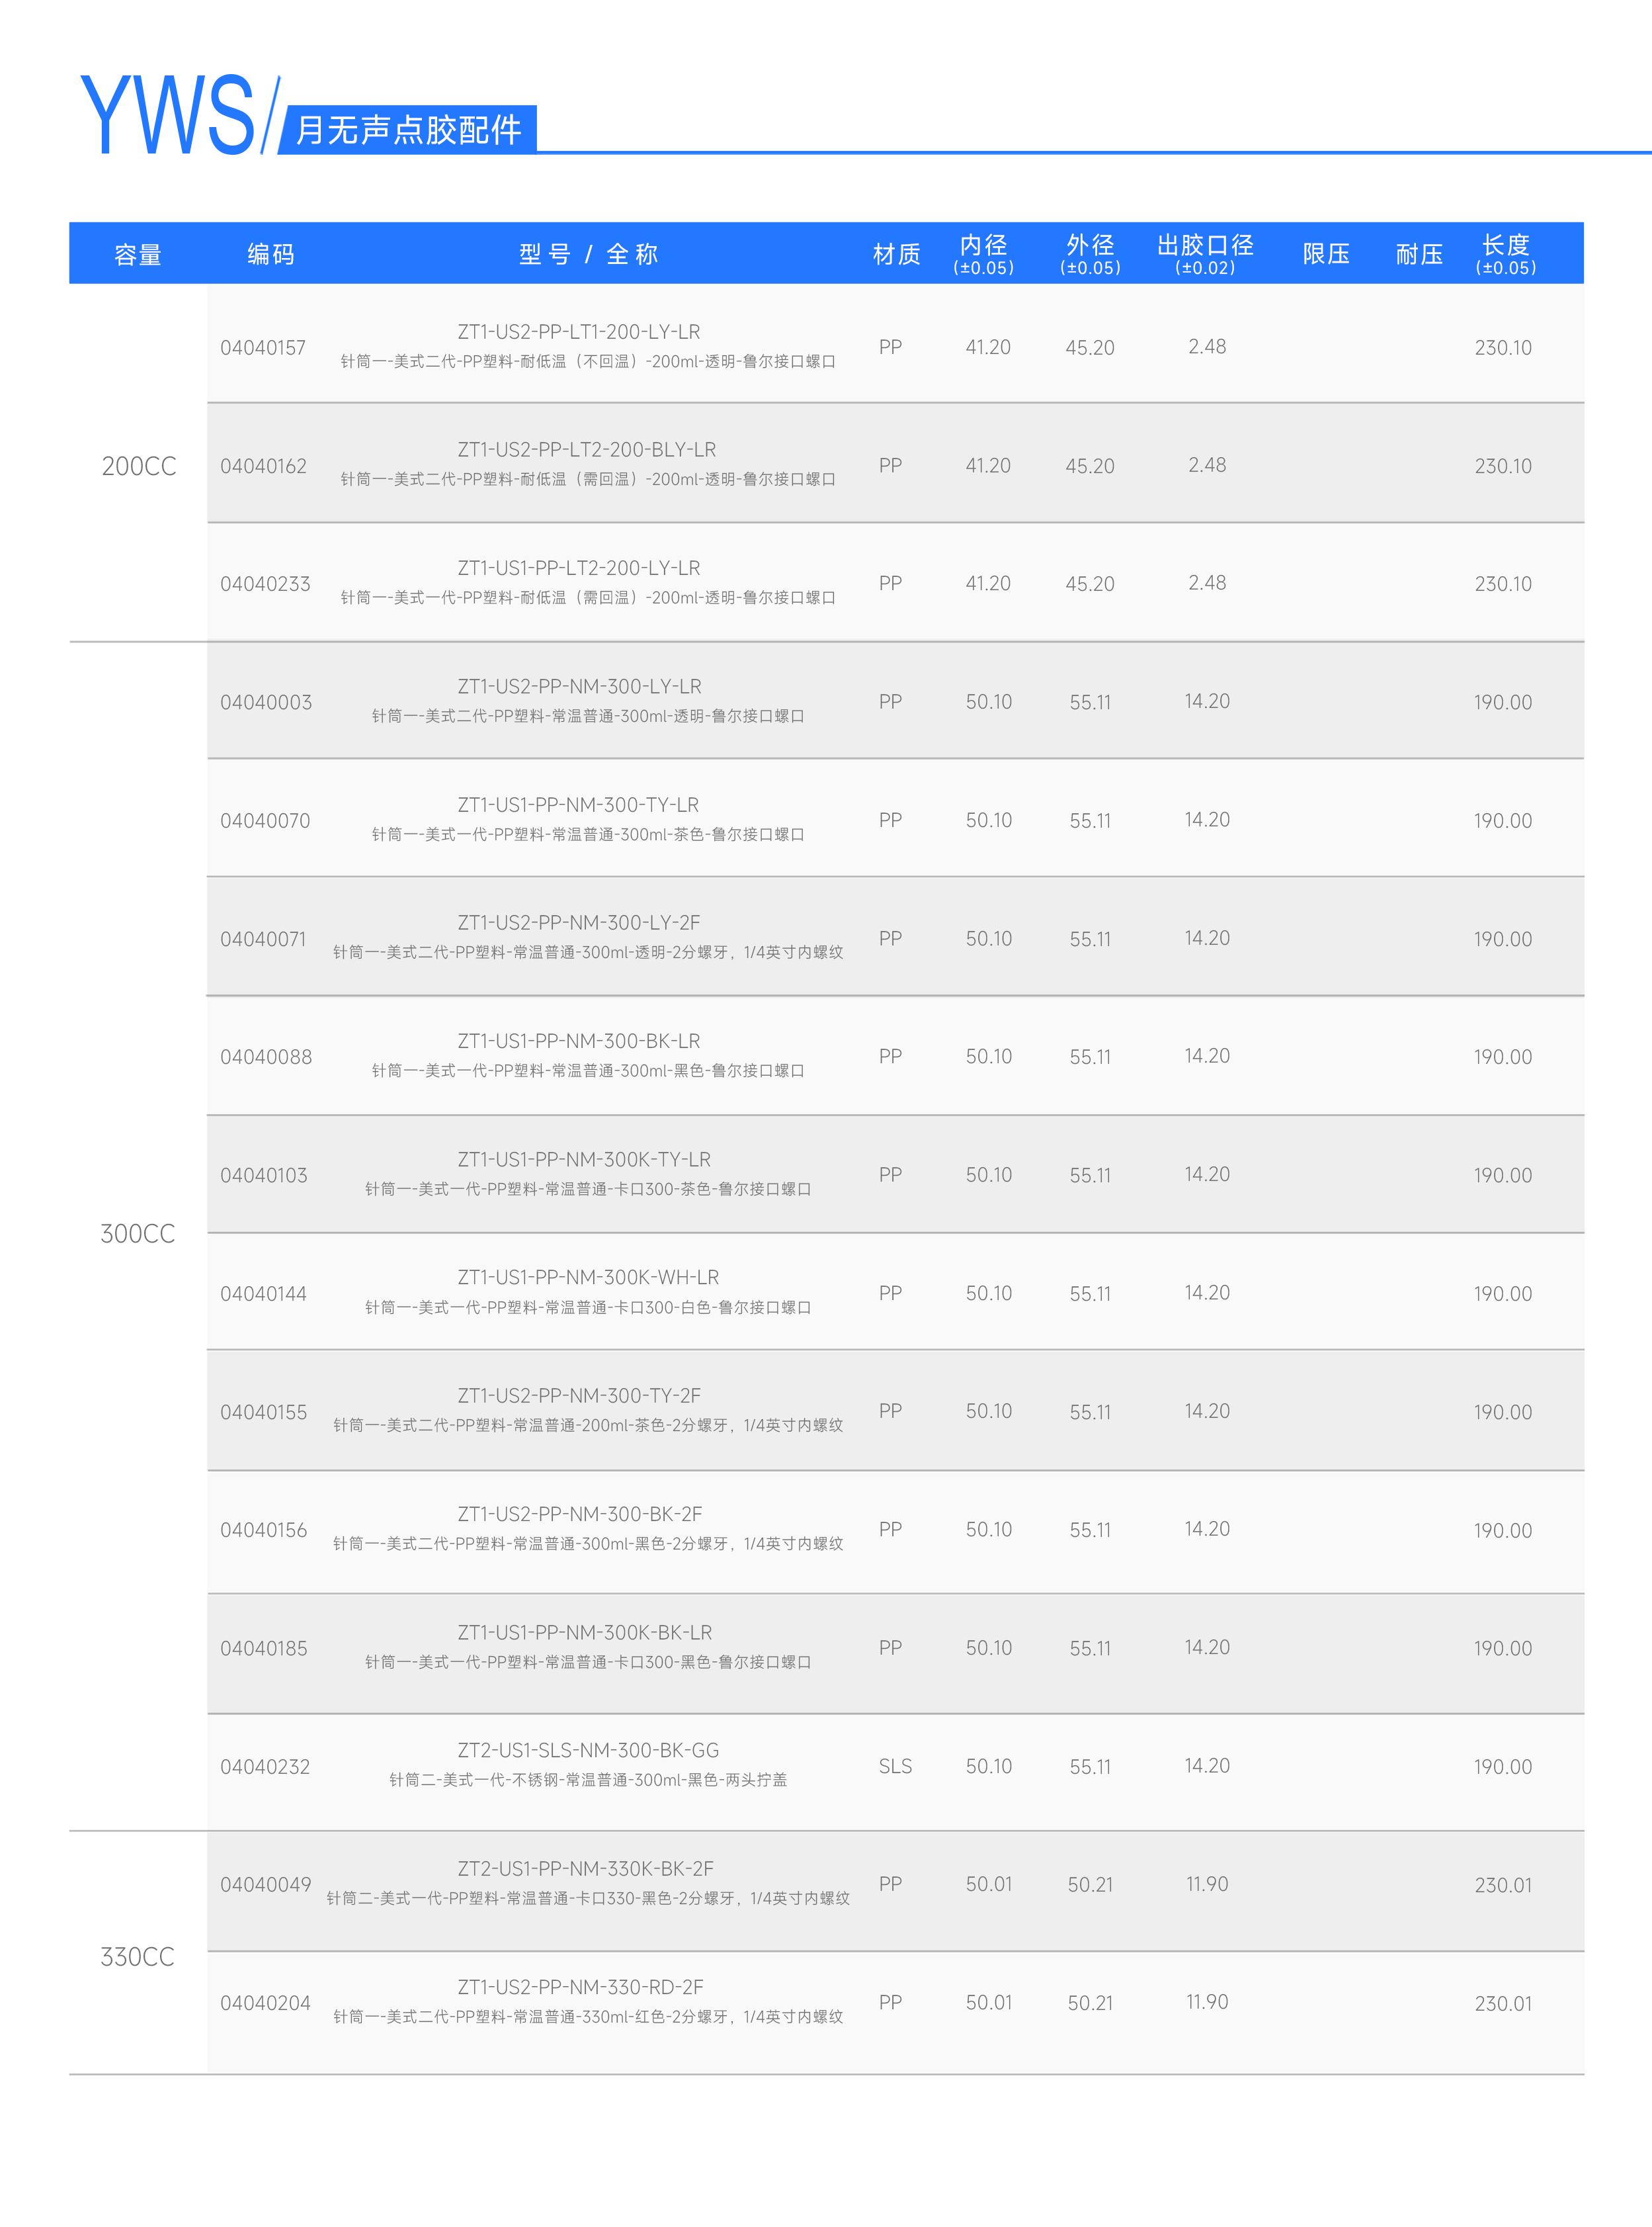Select model ZT1-US1-PP-NM-300-TY-LR

click(579, 805)
